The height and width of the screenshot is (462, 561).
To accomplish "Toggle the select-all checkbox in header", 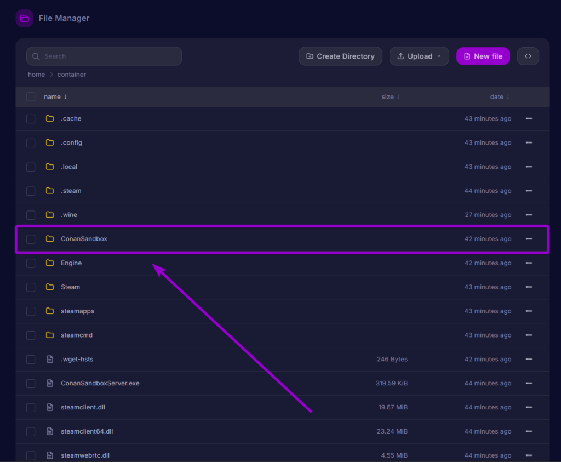I will click(x=31, y=96).
